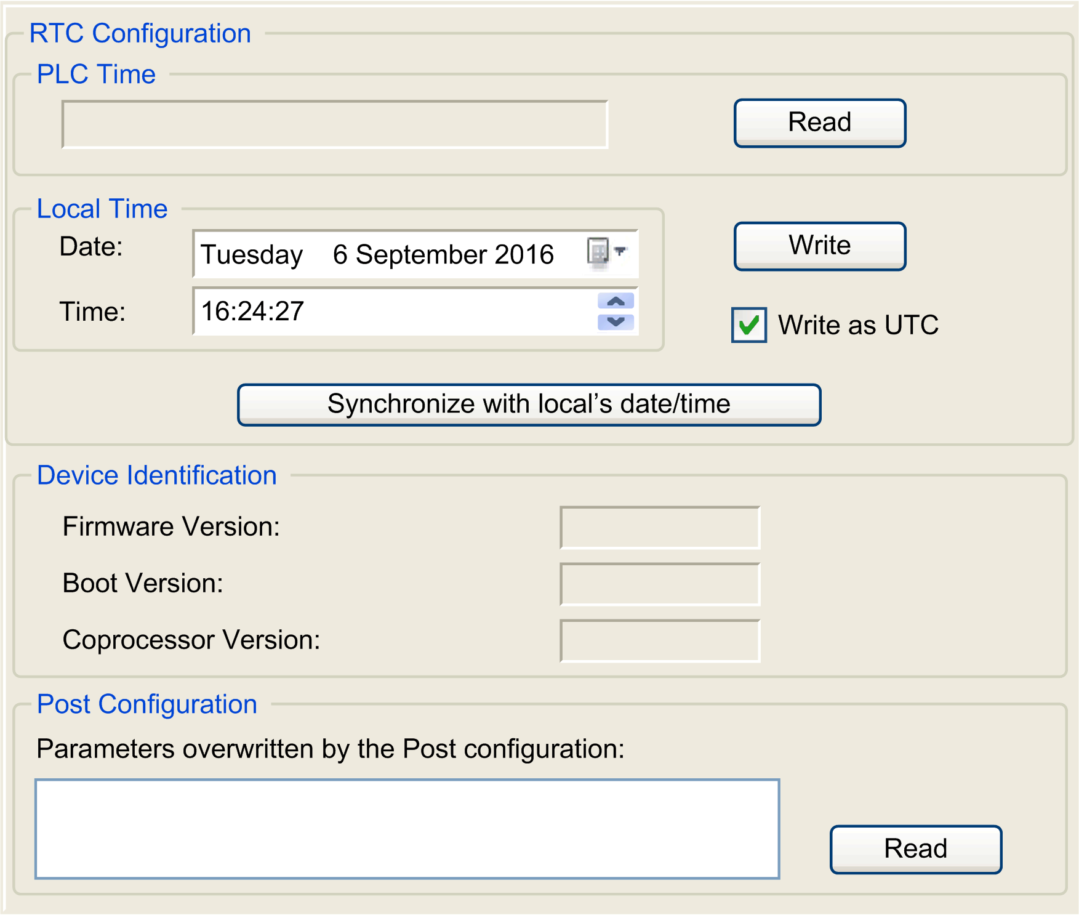1079x915 pixels.
Task: Click the Post configuration parameters list box
Action: [x=407, y=829]
